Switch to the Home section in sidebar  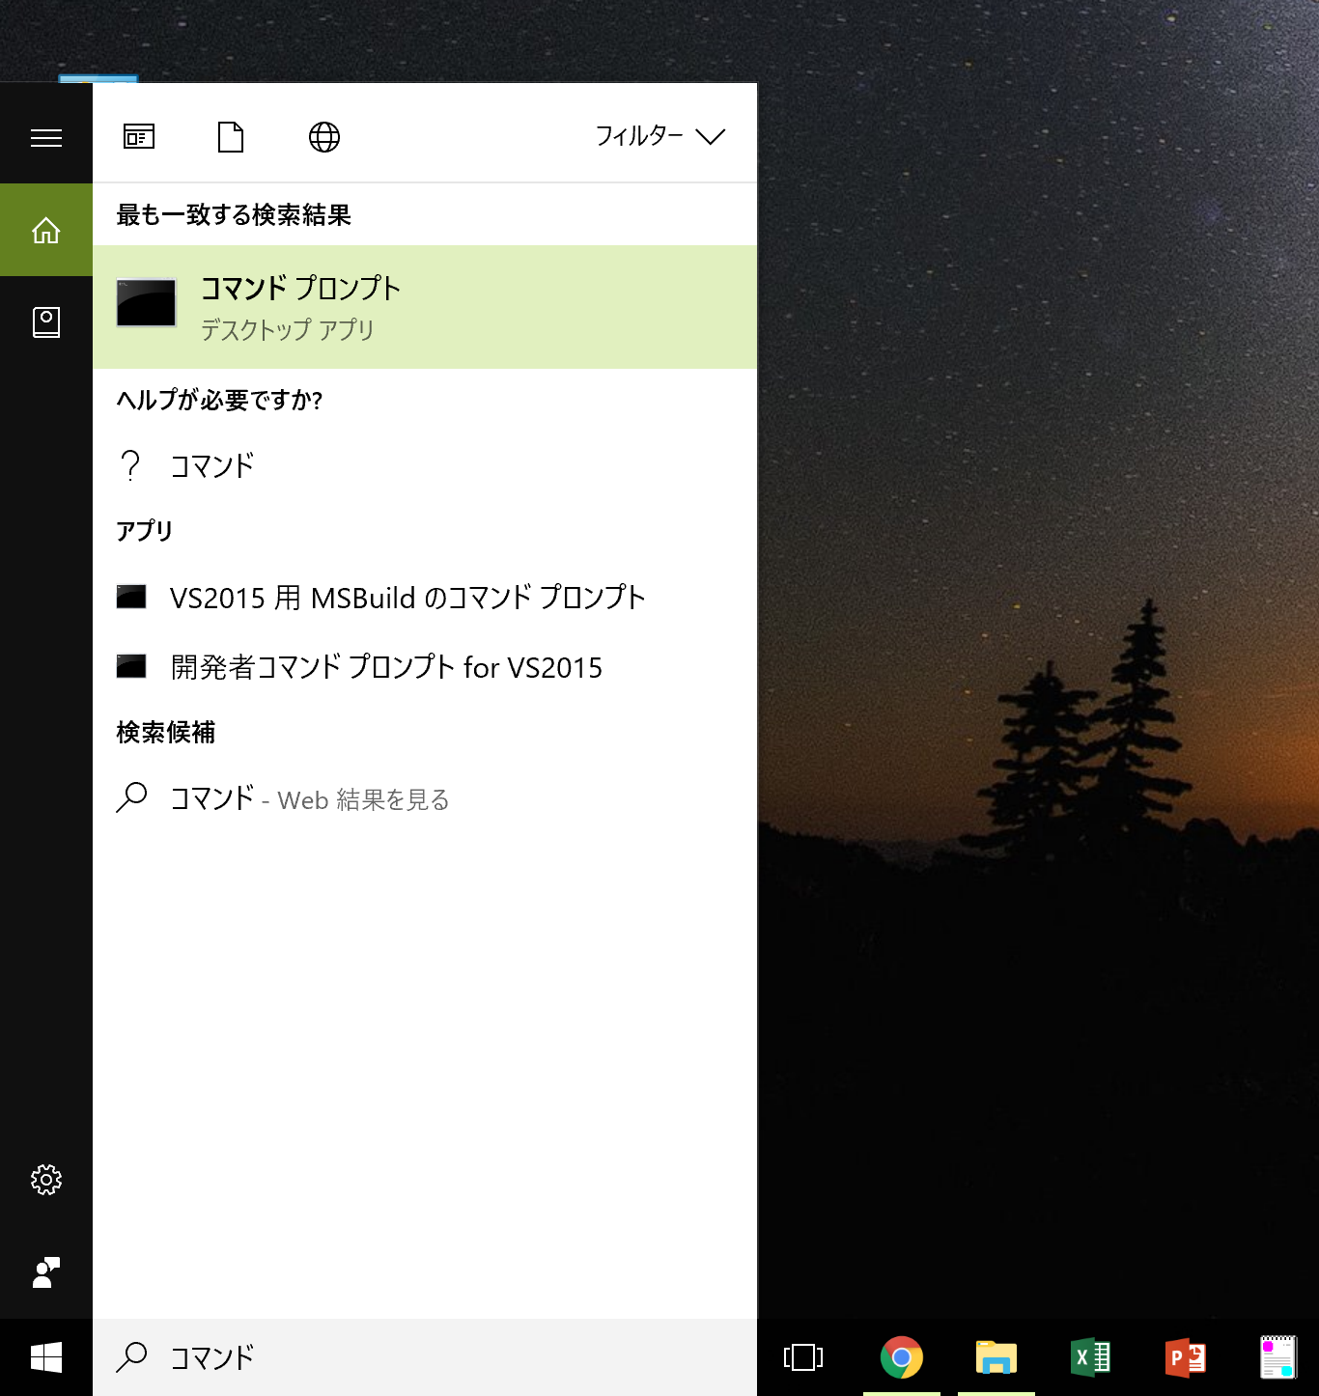pyautogui.click(x=45, y=229)
